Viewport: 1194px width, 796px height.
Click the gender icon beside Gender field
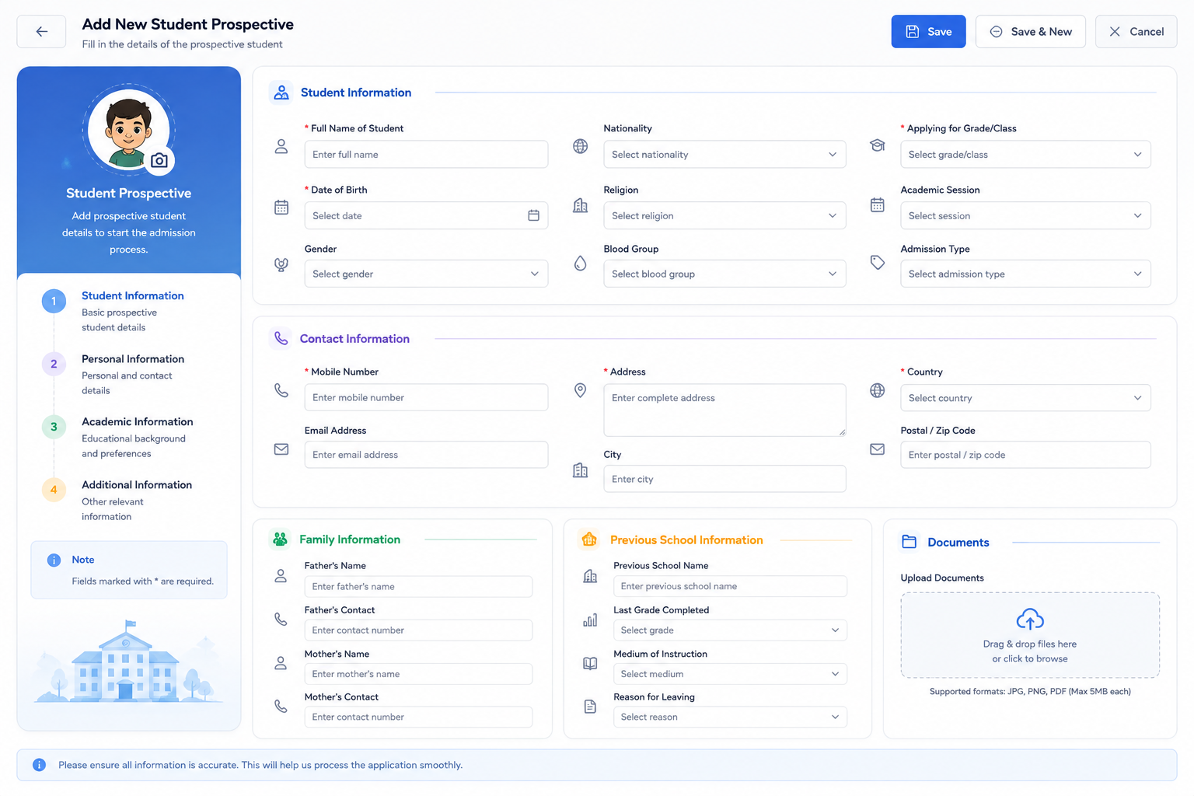point(281,264)
